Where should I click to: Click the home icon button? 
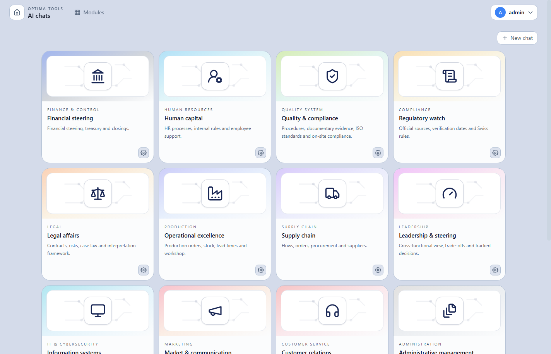coord(17,12)
